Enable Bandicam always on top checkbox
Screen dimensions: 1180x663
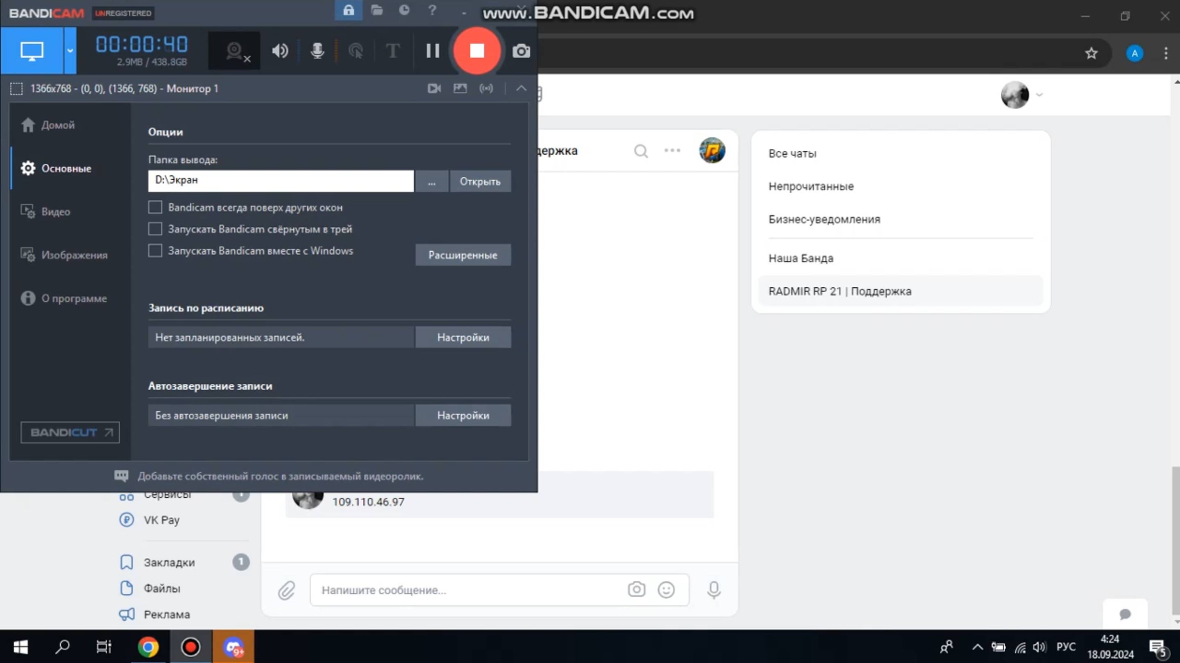click(x=155, y=207)
